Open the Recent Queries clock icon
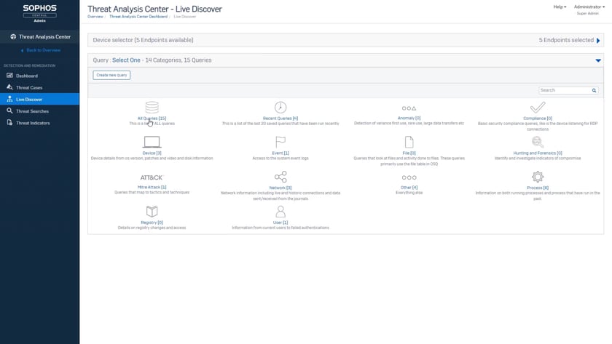 click(x=280, y=107)
